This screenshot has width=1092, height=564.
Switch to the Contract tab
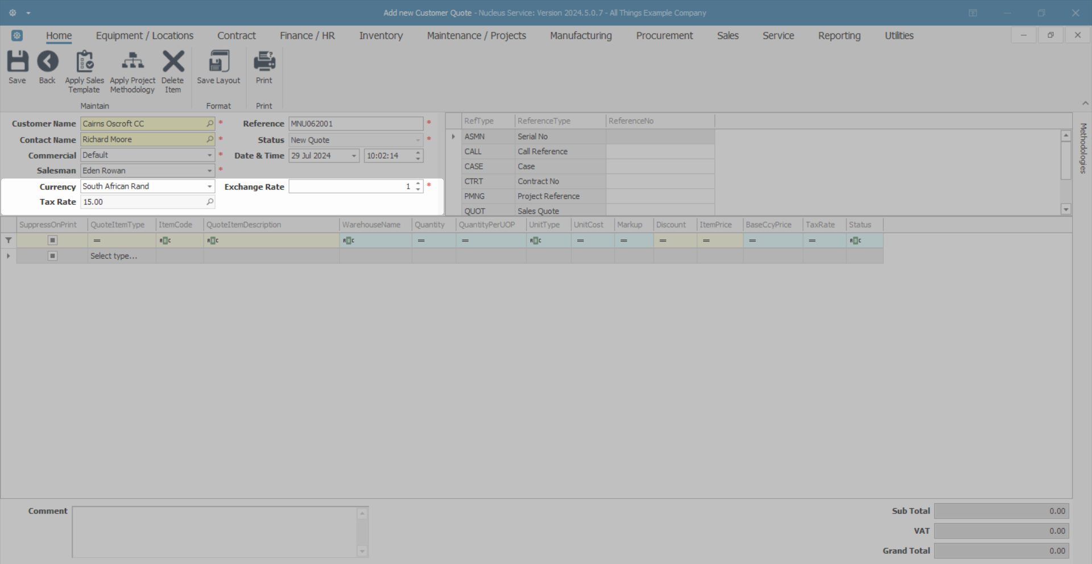237,35
